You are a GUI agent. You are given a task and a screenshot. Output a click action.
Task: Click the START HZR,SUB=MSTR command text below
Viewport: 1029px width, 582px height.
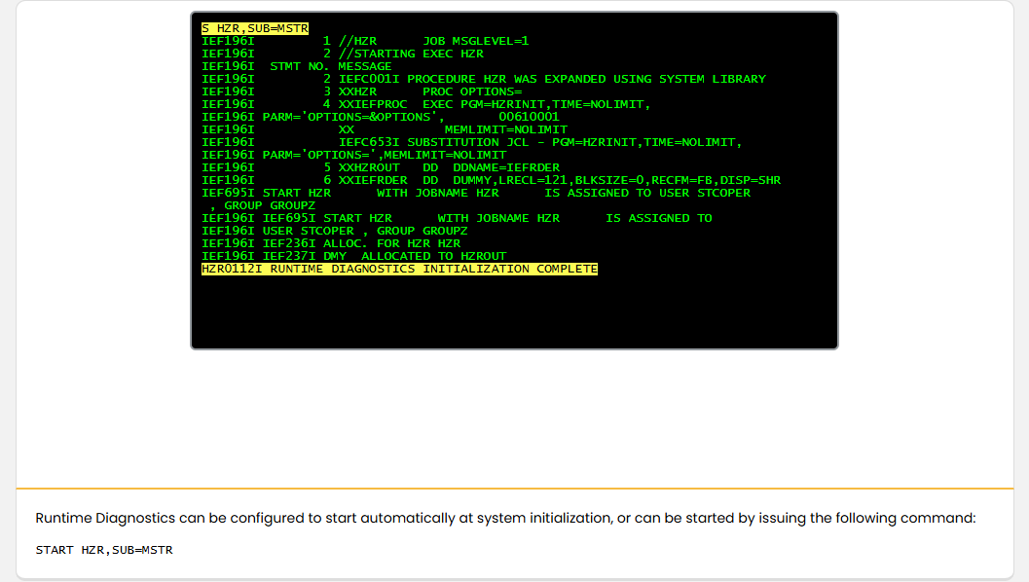point(104,550)
